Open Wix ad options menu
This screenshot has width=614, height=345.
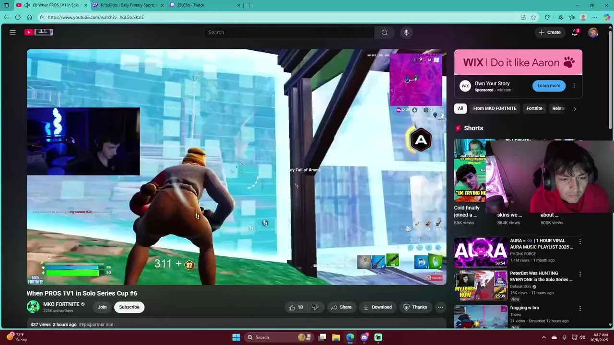[574, 86]
